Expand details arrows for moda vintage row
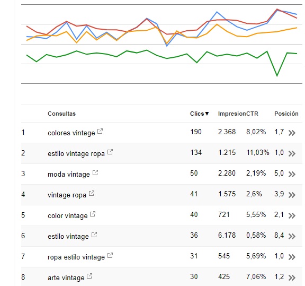Image resolution: width=305 pixels, height=286 pixels. 292,174
